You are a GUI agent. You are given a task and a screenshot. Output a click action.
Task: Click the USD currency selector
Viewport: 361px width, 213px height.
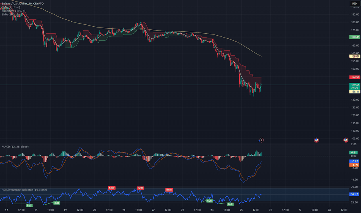pyautogui.click(x=354, y=3)
